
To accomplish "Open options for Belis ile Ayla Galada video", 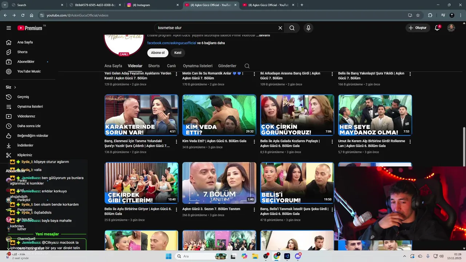I will click(x=332, y=142).
